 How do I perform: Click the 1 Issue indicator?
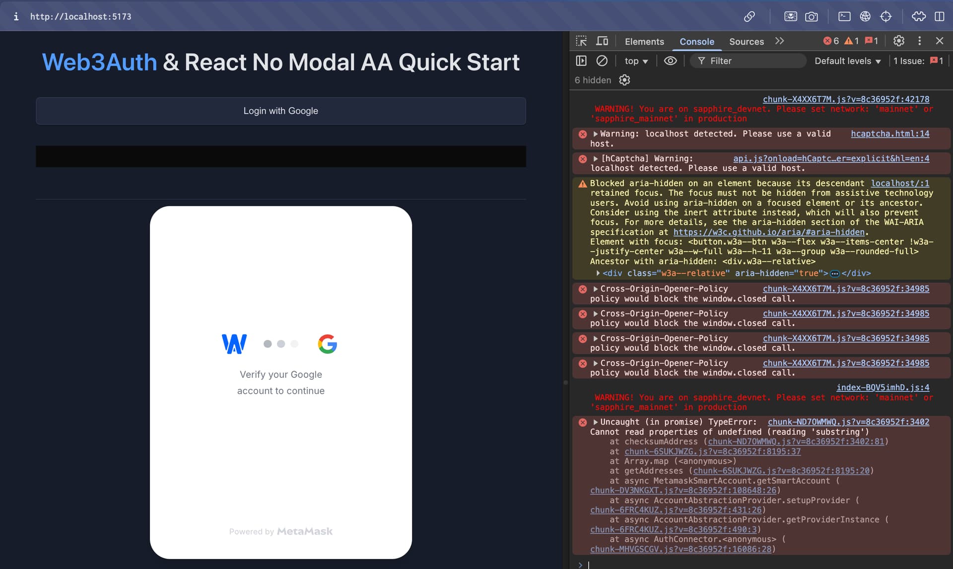[x=918, y=61]
